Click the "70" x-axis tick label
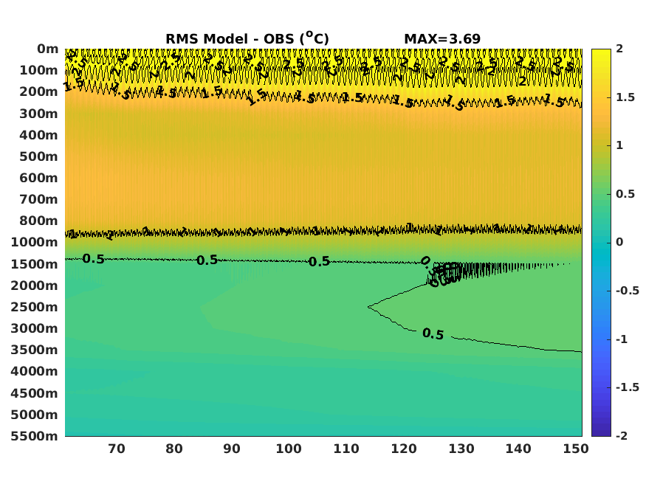 click(x=117, y=449)
